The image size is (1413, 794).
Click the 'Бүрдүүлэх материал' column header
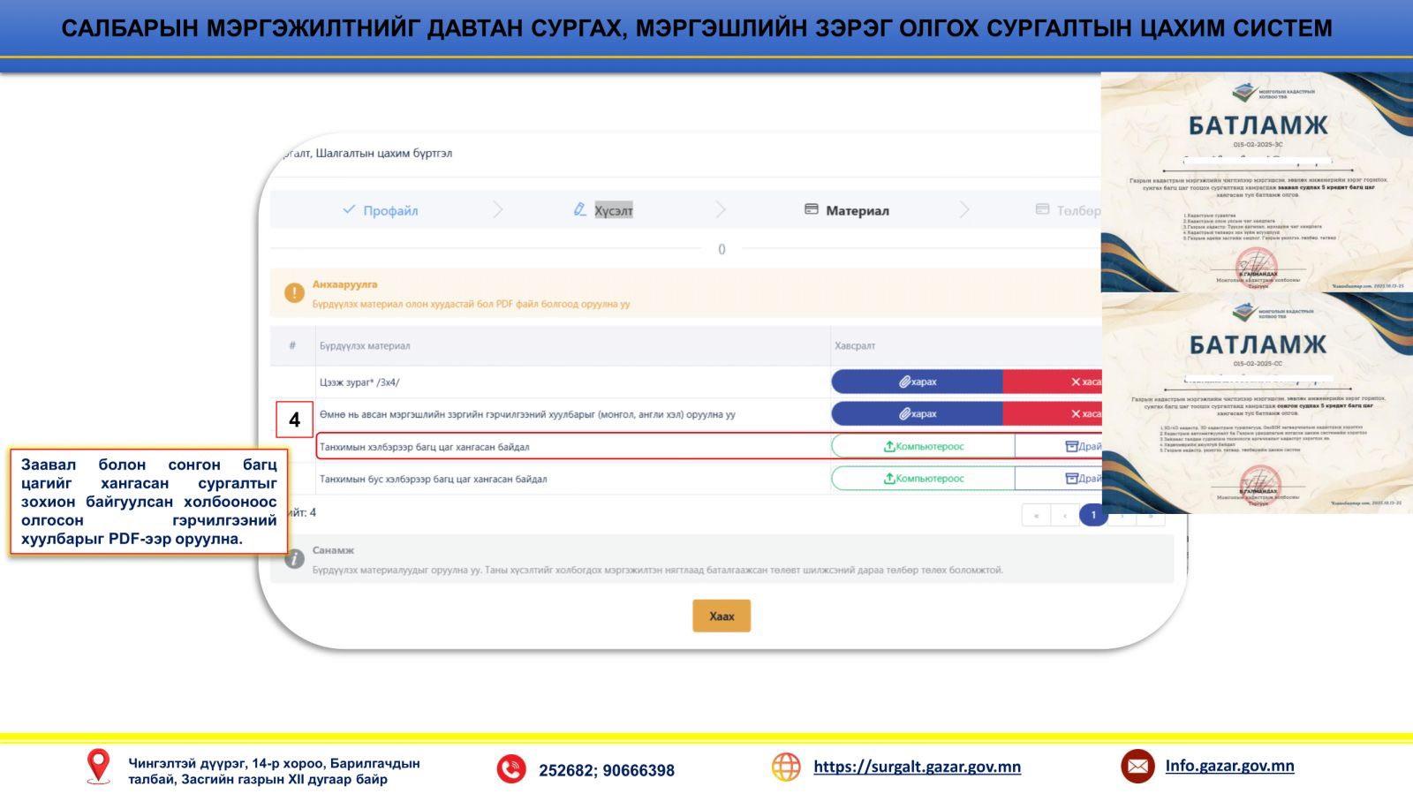point(365,345)
